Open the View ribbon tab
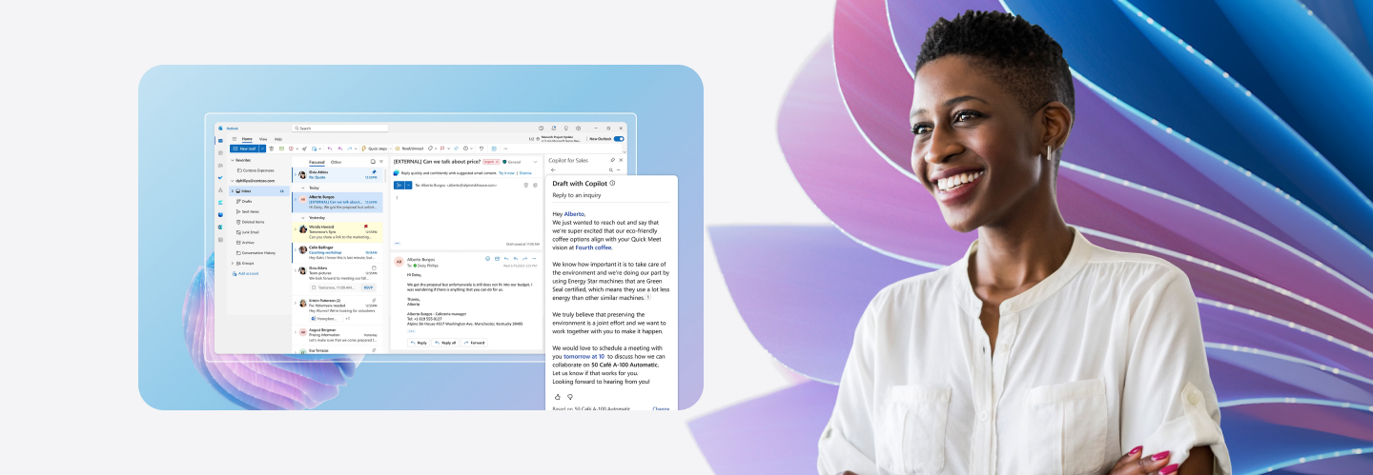 [263, 139]
